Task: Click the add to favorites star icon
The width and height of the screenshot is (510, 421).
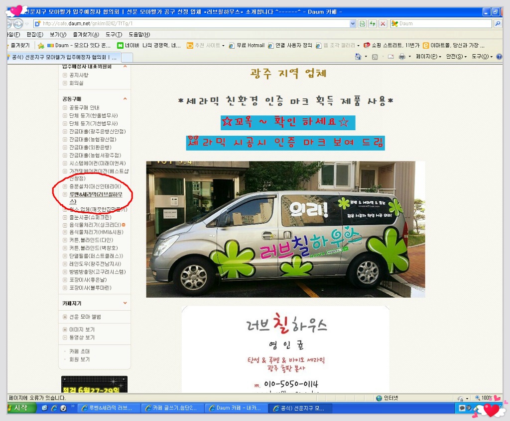Action: (41, 45)
